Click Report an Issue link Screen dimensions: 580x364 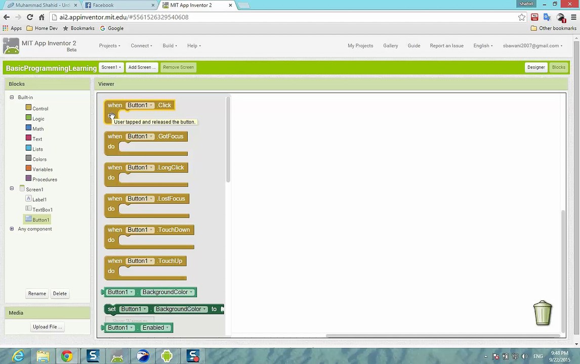click(x=446, y=46)
